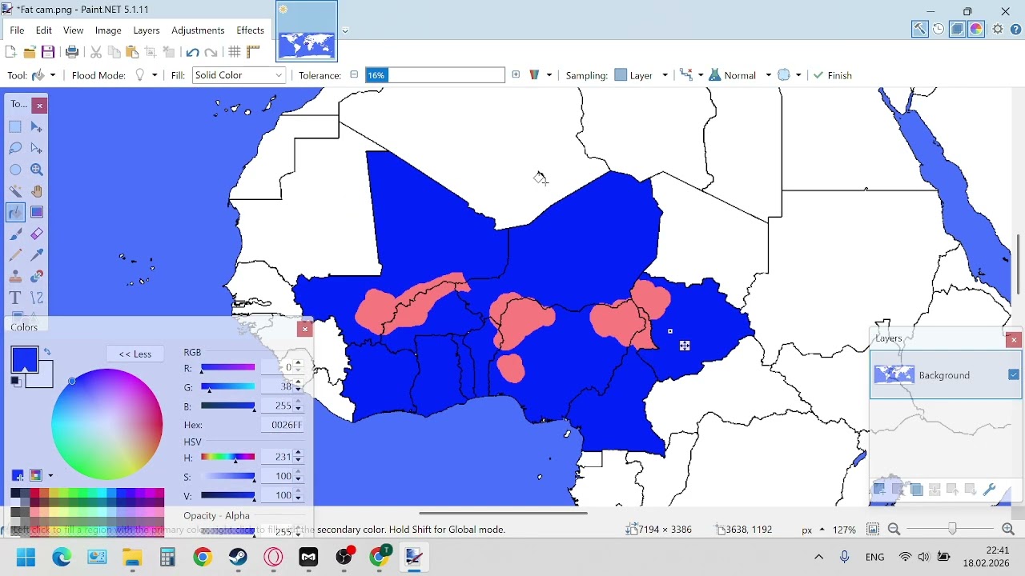Select the Magic Wand tool
Image resolution: width=1025 pixels, height=576 pixels.
(x=15, y=191)
